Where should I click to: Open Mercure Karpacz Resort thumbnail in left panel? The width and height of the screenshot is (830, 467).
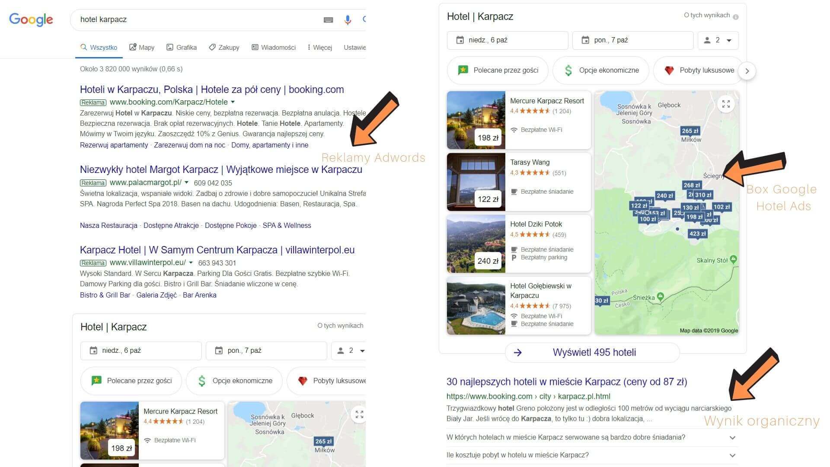109,431
